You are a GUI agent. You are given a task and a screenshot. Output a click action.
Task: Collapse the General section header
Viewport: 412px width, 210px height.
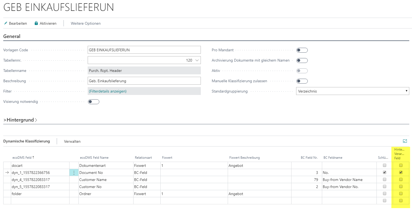click(x=12, y=36)
